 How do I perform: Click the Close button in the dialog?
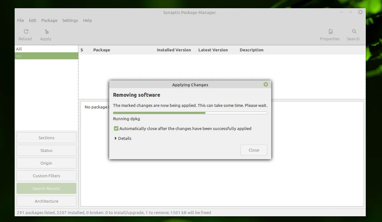point(254,150)
